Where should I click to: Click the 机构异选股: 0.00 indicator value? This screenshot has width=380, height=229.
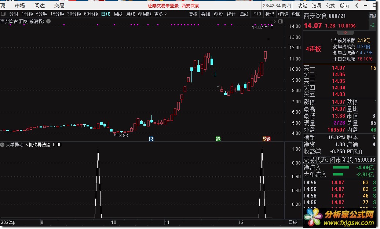point(45,145)
